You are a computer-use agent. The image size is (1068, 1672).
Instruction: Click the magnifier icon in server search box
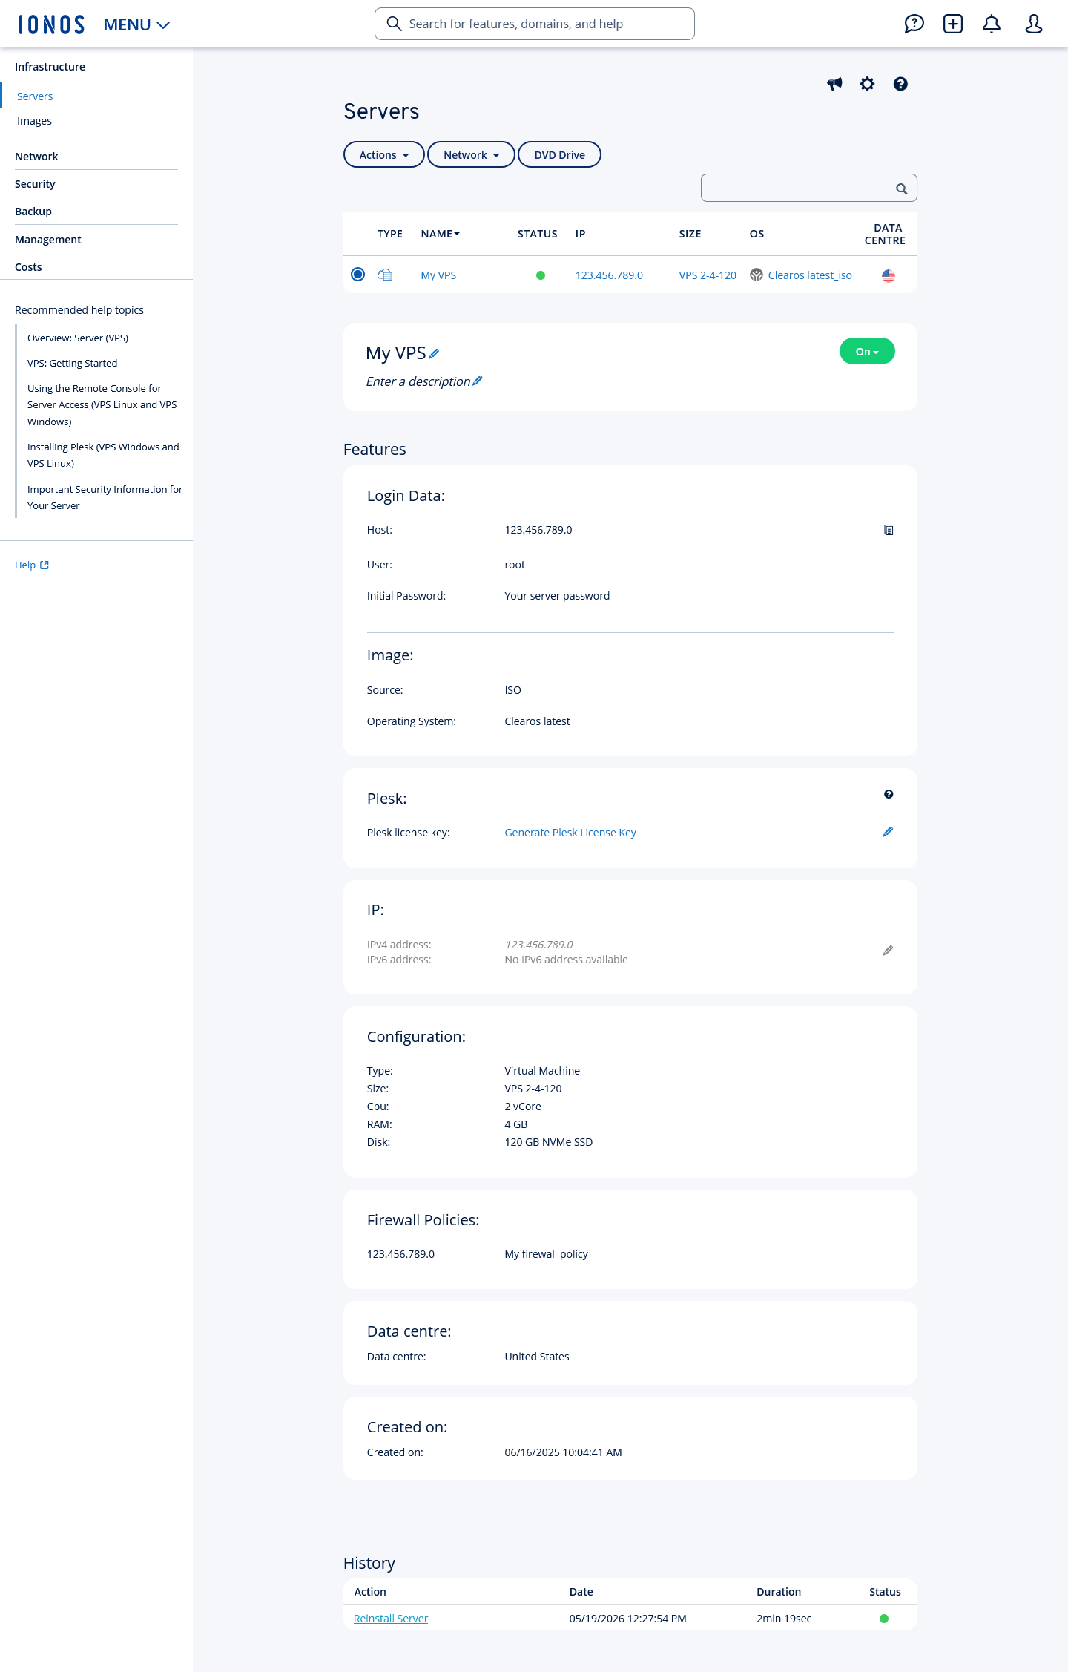click(x=902, y=188)
